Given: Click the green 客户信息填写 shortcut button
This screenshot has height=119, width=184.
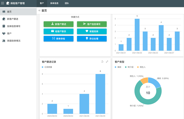Looking at the screenshot, I should tap(92, 24).
